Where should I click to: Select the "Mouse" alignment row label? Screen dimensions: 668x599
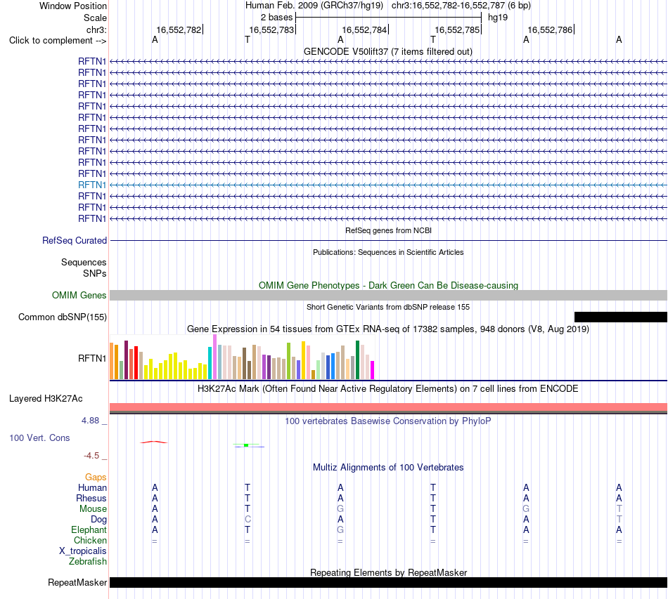93,509
